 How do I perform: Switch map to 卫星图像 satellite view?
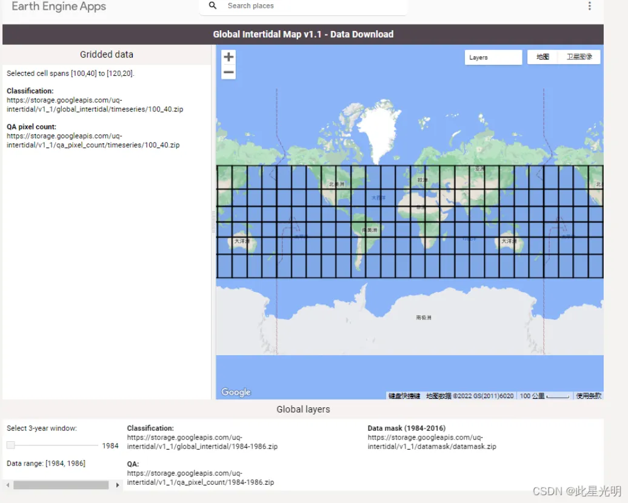[579, 57]
